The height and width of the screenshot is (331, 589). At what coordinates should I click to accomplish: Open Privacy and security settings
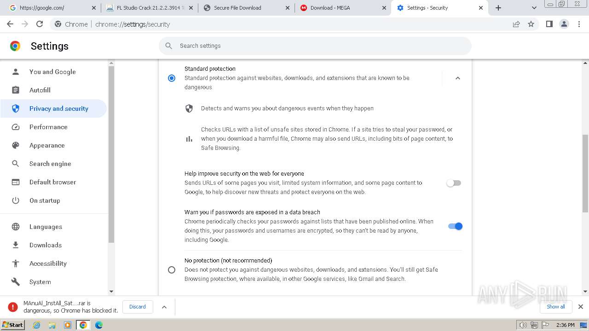tap(53, 108)
